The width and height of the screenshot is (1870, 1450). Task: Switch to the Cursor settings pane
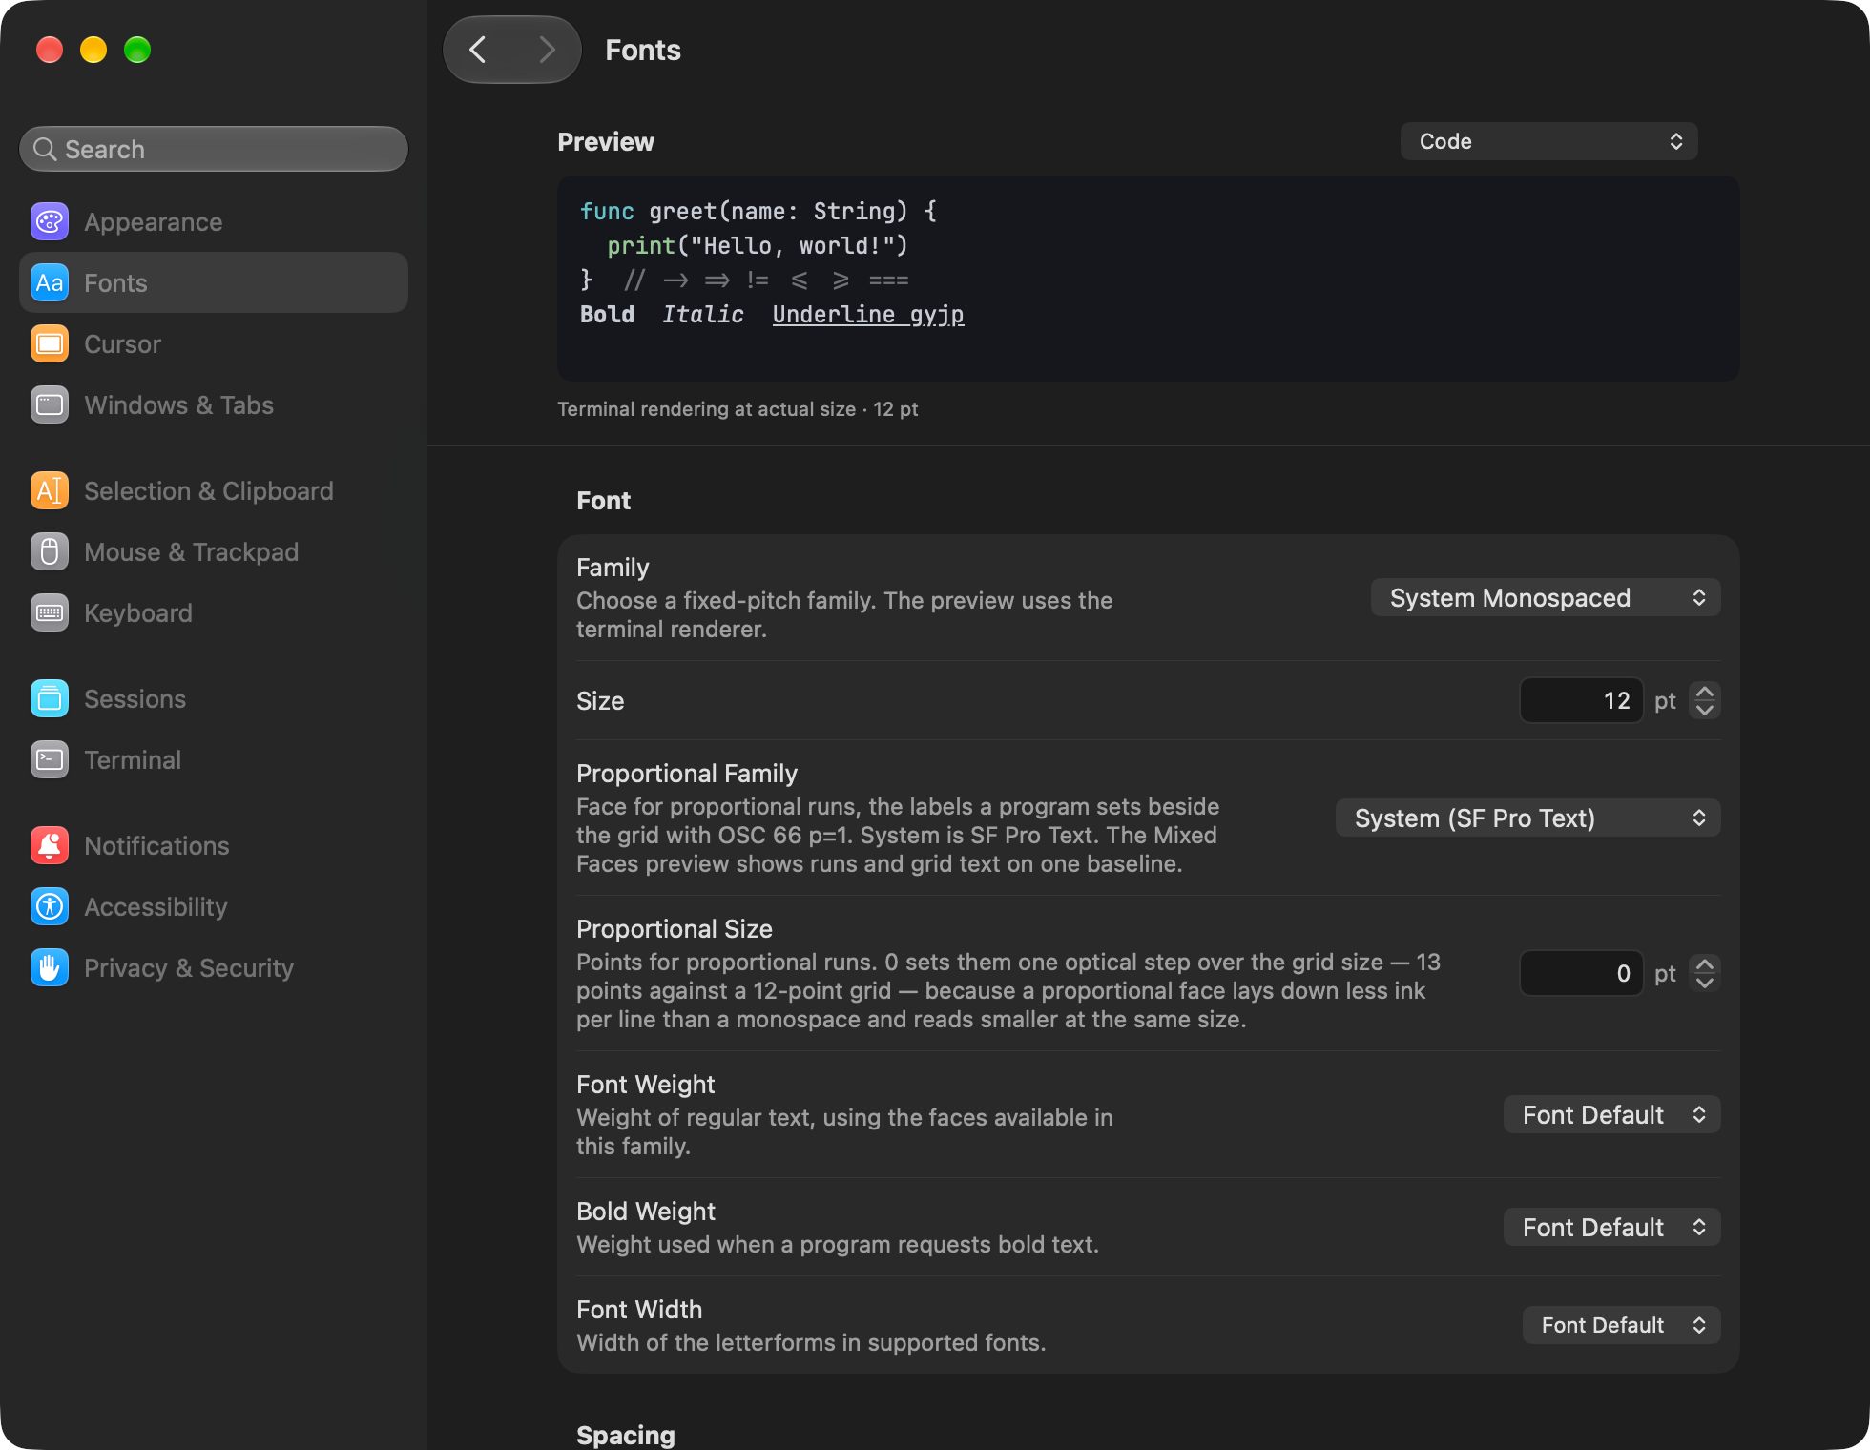coord(214,344)
